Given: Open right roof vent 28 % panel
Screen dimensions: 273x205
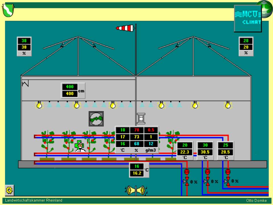Looking at the screenshot, I should [x=246, y=46].
